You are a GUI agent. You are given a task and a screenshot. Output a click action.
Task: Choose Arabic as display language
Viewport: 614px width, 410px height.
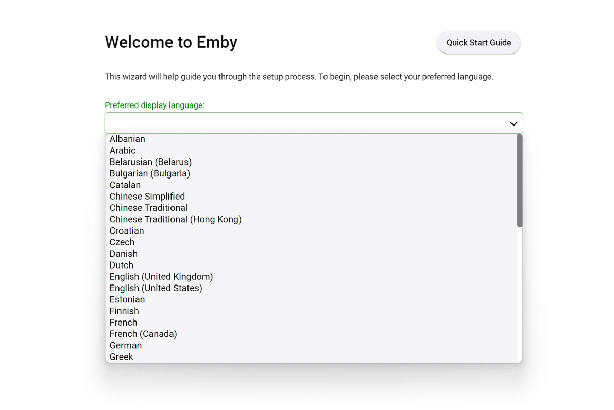[123, 151]
